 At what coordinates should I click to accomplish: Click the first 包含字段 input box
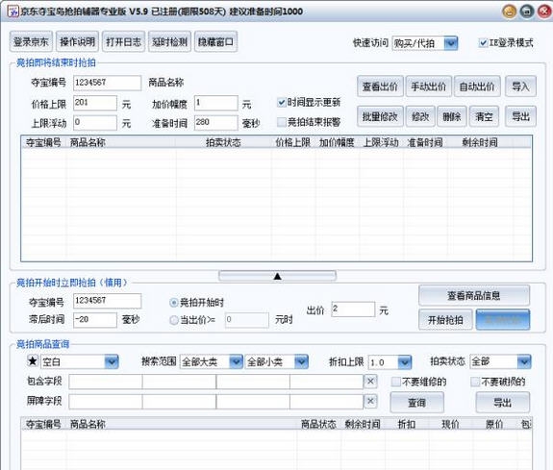tap(106, 382)
